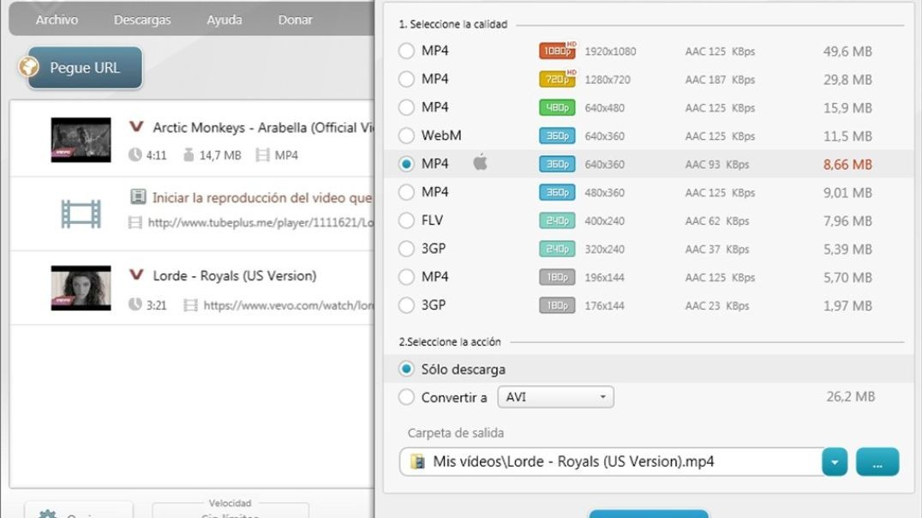Image resolution: width=922 pixels, height=518 pixels.
Task: Select 3GP 320x240 quality option
Action: coord(406,249)
